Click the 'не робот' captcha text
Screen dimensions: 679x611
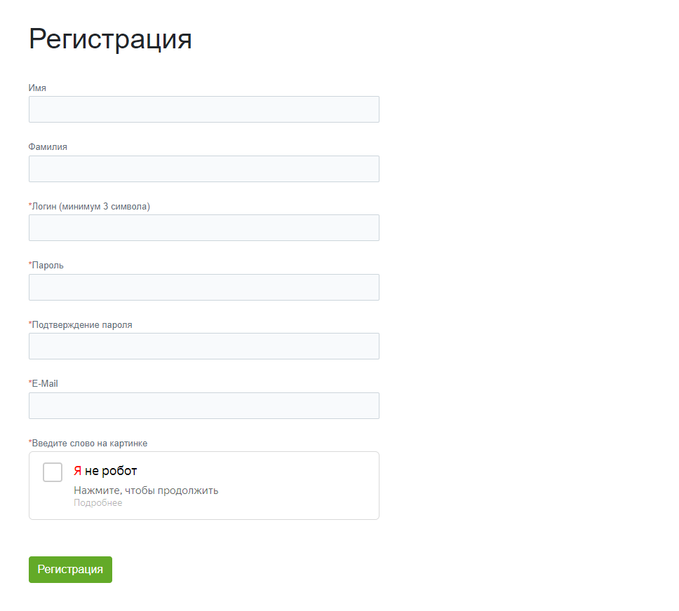click(x=111, y=471)
